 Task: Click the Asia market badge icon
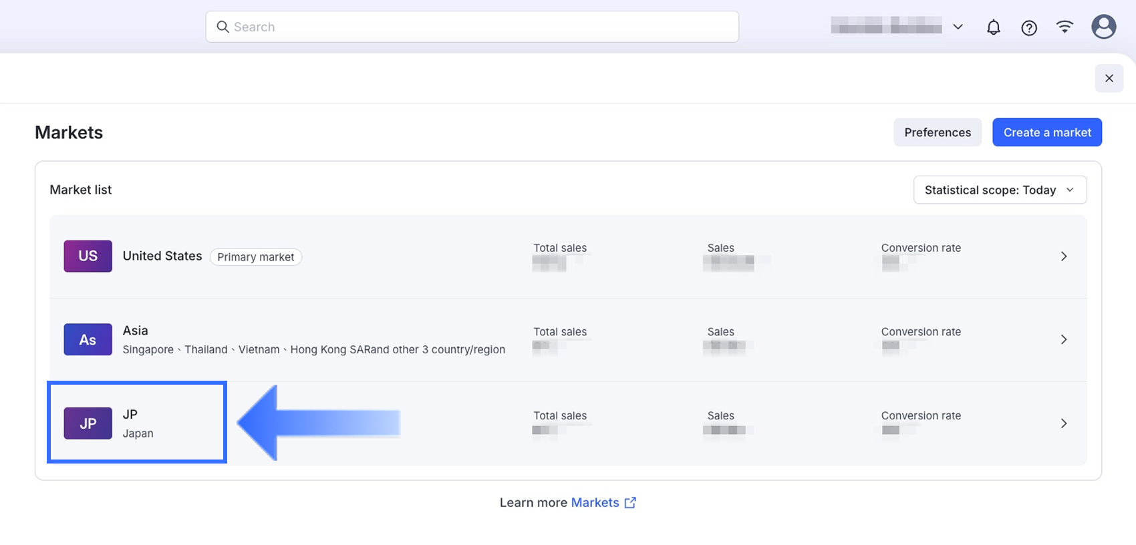tap(88, 340)
